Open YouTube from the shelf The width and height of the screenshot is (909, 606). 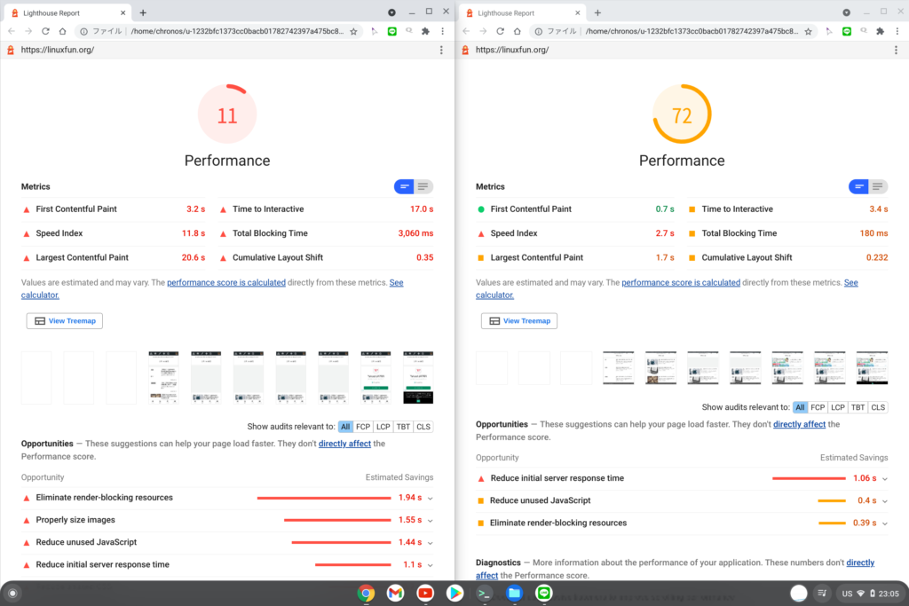(425, 593)
